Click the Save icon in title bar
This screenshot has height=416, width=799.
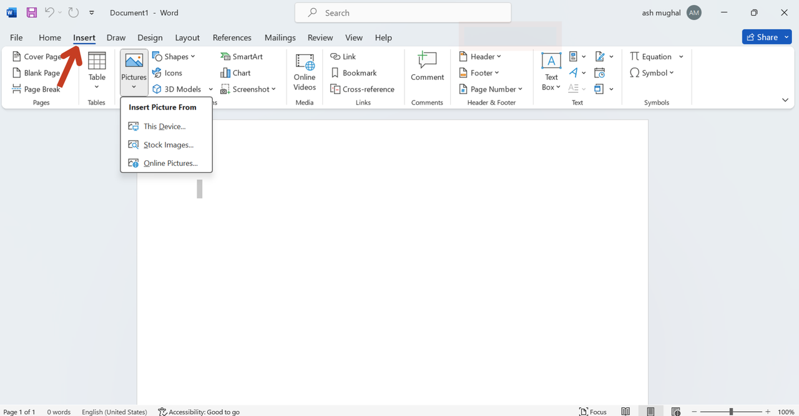tap(31, 12)
